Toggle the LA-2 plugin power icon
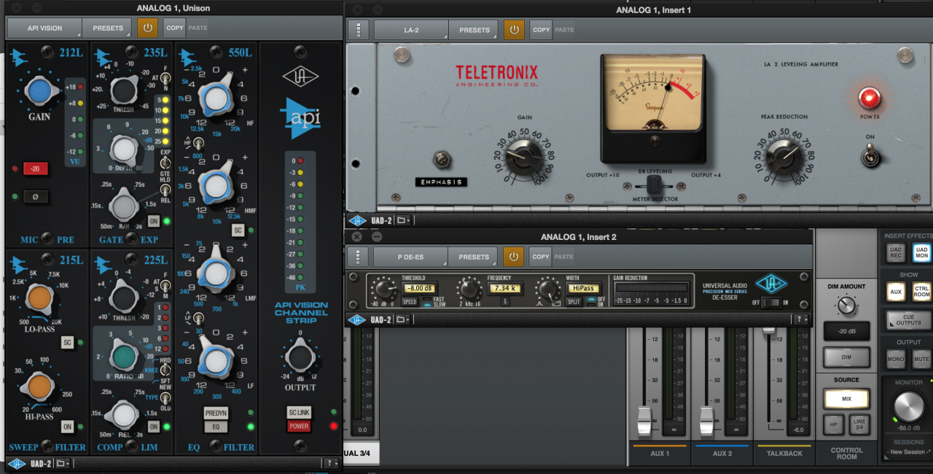This screenshot has height=474, width=933. click(514, 30)
